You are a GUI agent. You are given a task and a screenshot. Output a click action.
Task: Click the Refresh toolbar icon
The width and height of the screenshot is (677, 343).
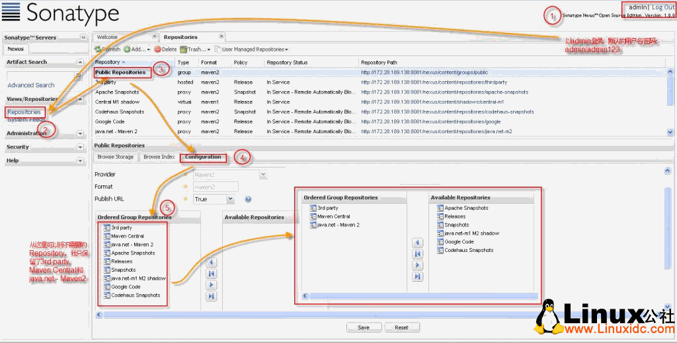tap(98, 49)
